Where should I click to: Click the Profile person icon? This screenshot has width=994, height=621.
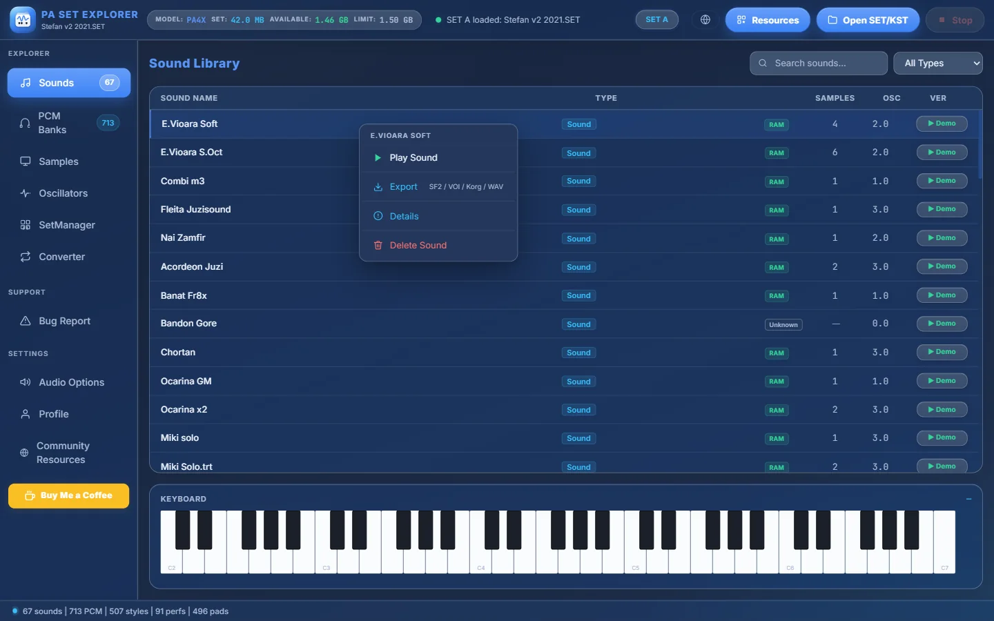pyautogui.click(x=26, y=414)
